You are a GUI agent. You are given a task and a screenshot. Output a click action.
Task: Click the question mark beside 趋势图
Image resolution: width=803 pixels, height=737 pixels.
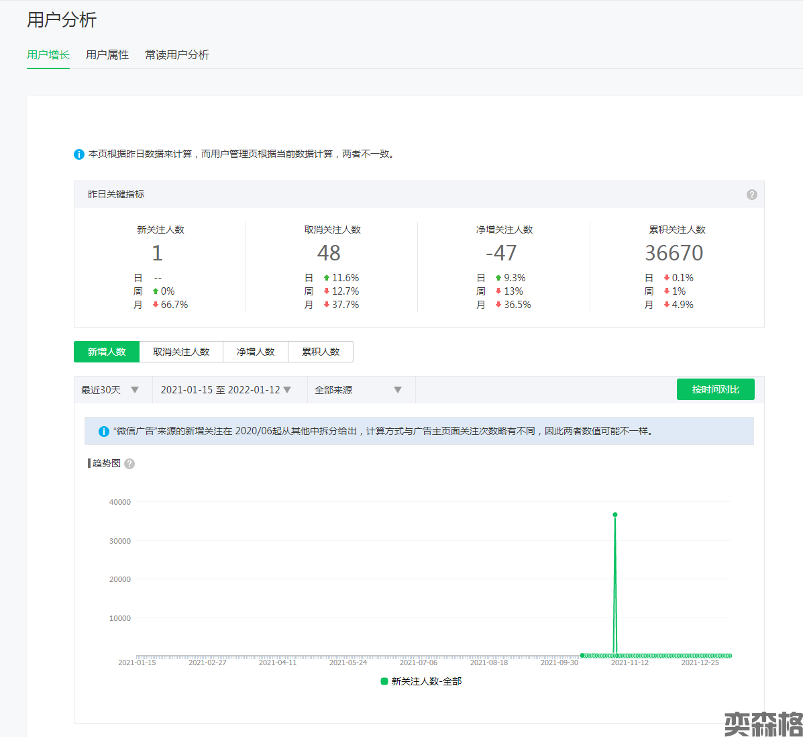tap(129, 464)
